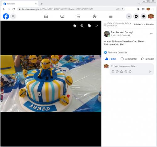The height and width of the screenshot is (147, 157).
Task: Send the comment arrow
Action: click(150, 72)
